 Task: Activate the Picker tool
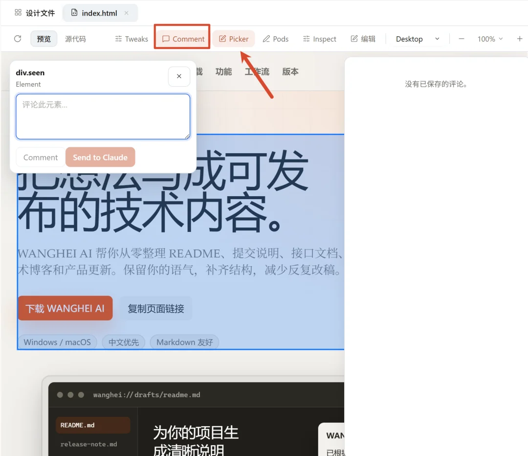point(234,39)
